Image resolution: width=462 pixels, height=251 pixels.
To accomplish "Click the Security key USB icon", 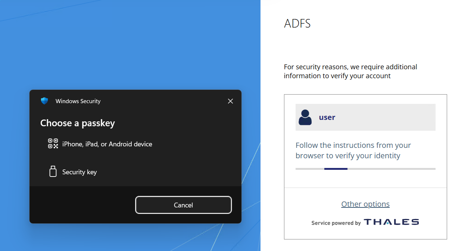I will (53, 171).
